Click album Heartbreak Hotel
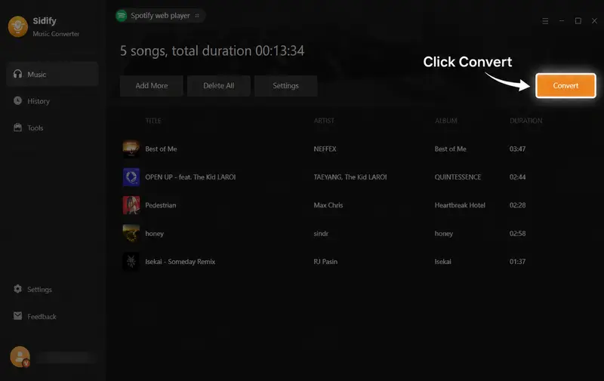The image size is (604, 381). pos(460,205)
